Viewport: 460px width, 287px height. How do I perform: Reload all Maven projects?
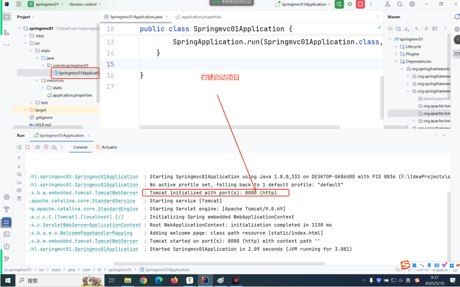(390, 29)
